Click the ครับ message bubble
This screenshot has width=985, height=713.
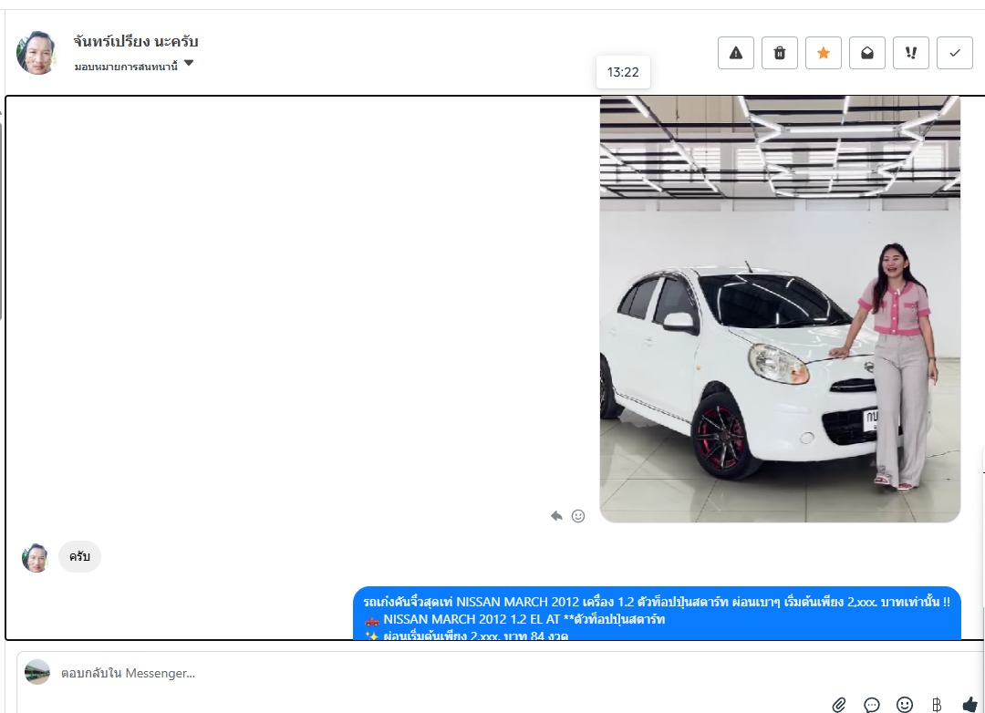[x=79, y=556]
